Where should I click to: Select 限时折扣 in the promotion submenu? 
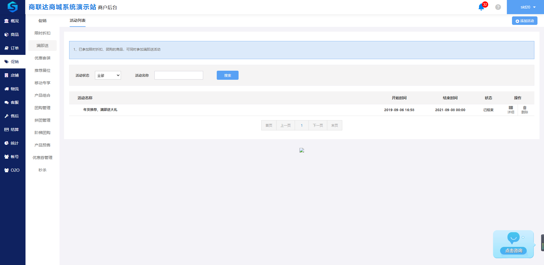coord(42,33)
